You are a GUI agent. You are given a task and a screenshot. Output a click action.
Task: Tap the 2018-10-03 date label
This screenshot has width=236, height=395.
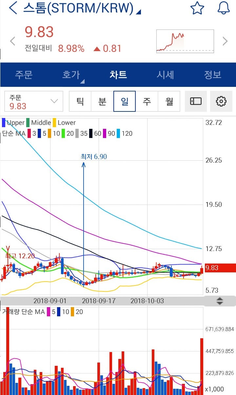tap(147, 301)
